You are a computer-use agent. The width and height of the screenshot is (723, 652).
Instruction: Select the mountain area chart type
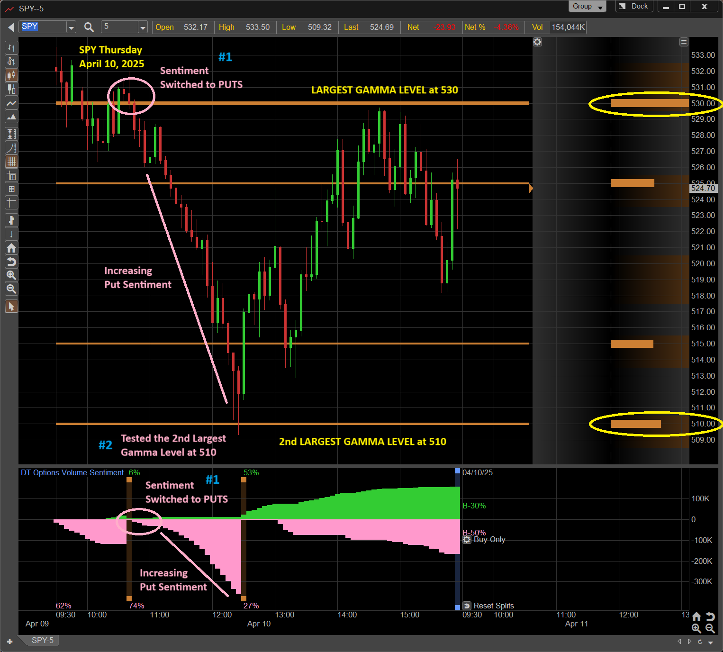tap(11, 117)
